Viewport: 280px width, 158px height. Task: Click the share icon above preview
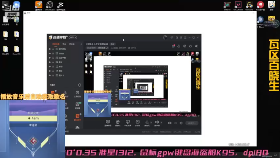point(196,46)
